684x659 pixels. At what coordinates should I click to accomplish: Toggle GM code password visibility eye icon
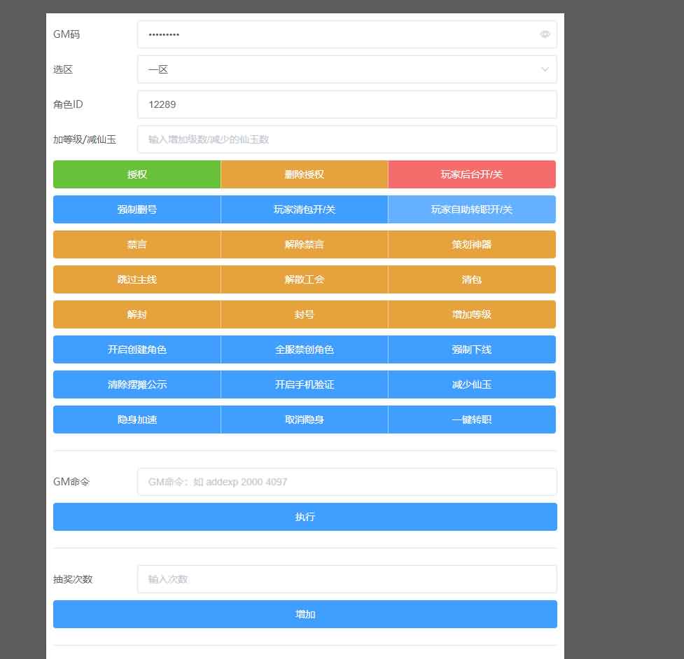click(x=545, y=34)
